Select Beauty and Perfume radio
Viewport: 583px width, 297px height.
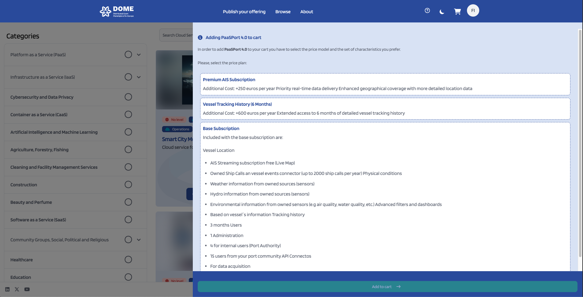pos(128,202)
